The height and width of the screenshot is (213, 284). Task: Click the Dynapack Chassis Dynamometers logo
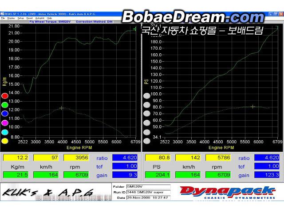[228, 192]
